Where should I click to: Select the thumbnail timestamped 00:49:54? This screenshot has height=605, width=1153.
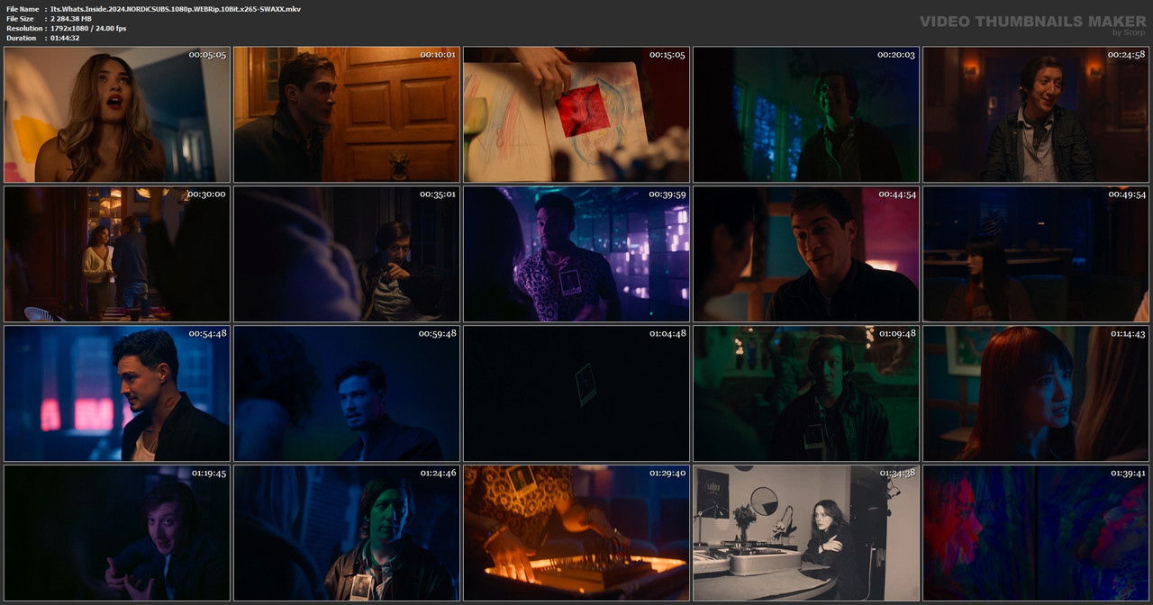[1036, 254]
